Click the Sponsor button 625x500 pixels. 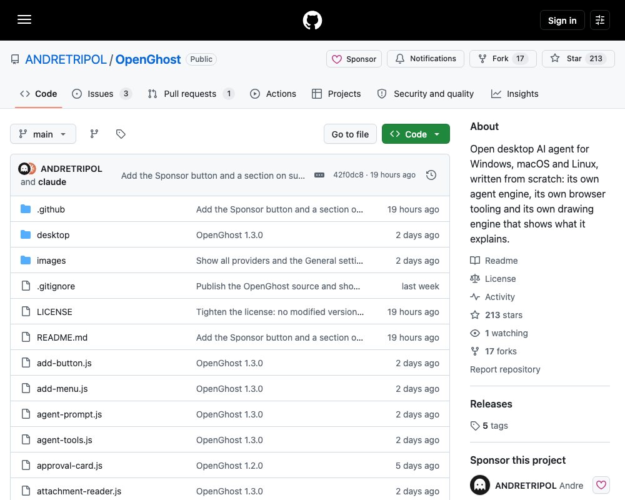click(x=354, y=59)
